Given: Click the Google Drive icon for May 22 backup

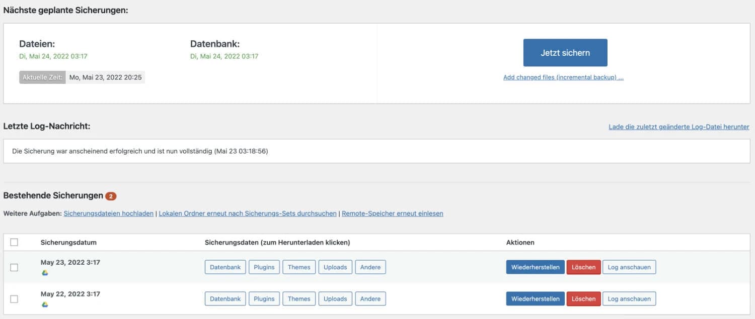Looking at the screenshot, I should coord(45,304).
